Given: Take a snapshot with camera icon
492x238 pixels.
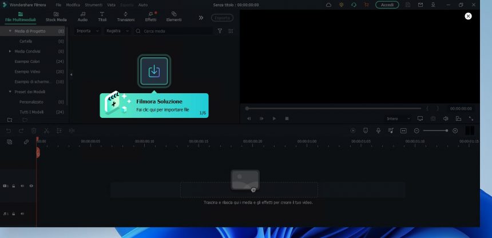Looking at the screenshot, I should click(x=433, y=118).
